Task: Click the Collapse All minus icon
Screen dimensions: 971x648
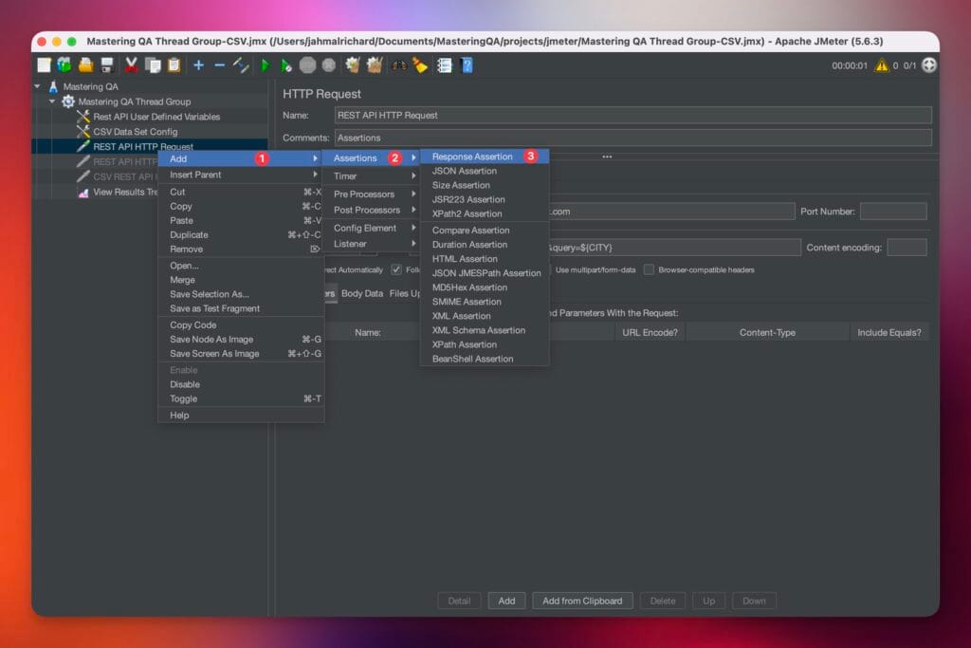Action: coord(219,65)
